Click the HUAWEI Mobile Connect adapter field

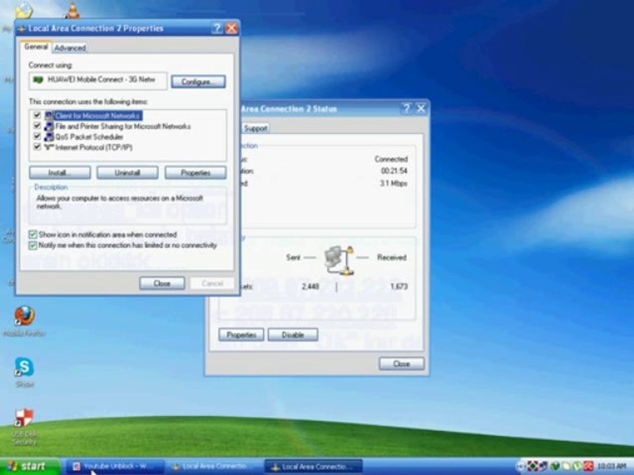pyautogui.click(x=98, y=80)
